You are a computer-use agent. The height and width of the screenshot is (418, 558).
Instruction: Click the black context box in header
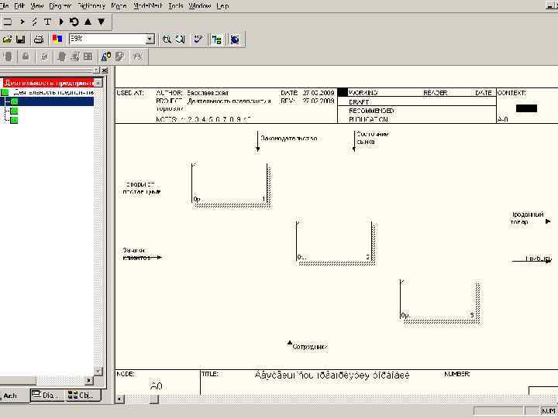coord(526,108)
